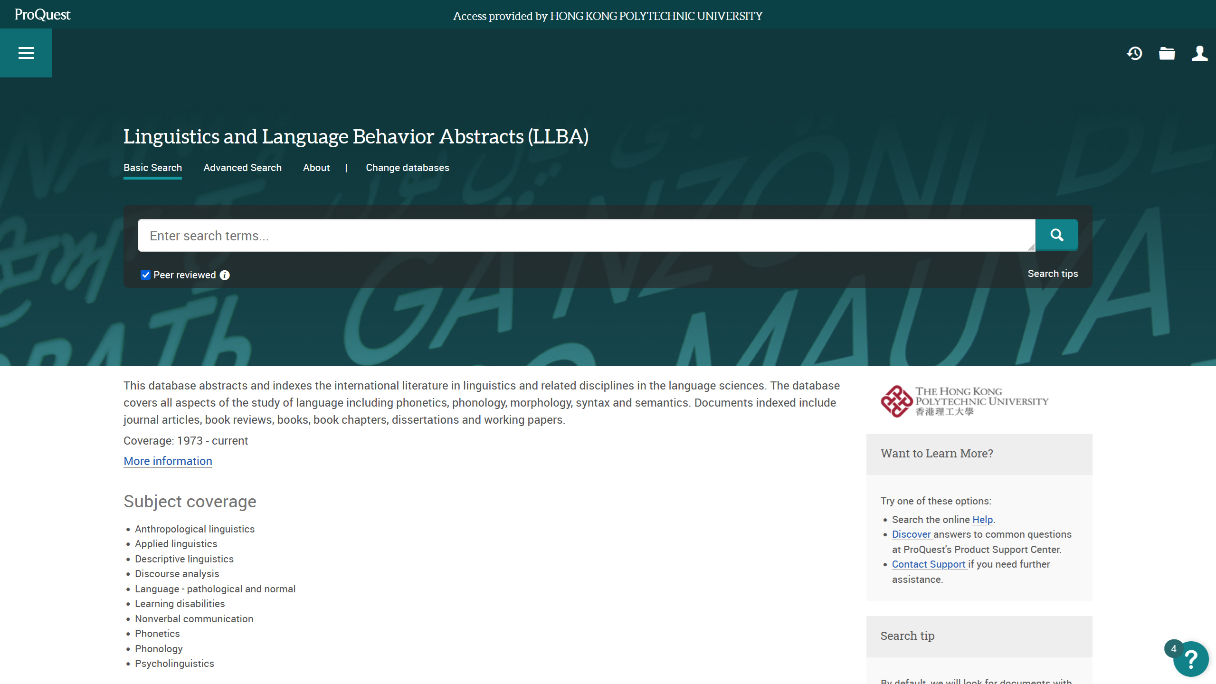
Task: Open the user account profile icon
Action: pos(1199,53)
